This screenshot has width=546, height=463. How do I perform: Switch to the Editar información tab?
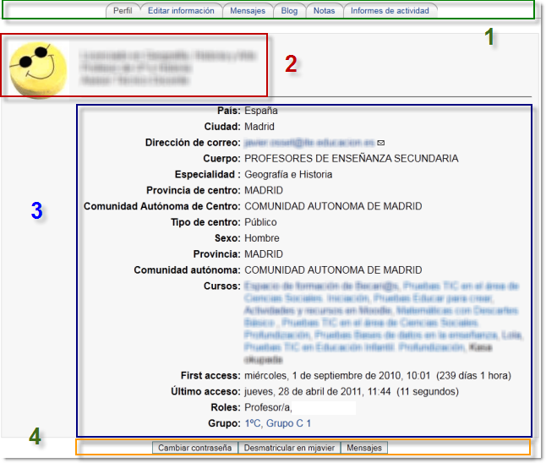point(181,11)
